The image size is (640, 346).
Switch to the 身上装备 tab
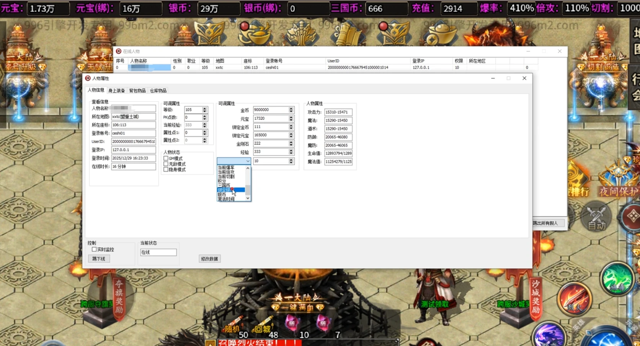(x=116, y=91)
